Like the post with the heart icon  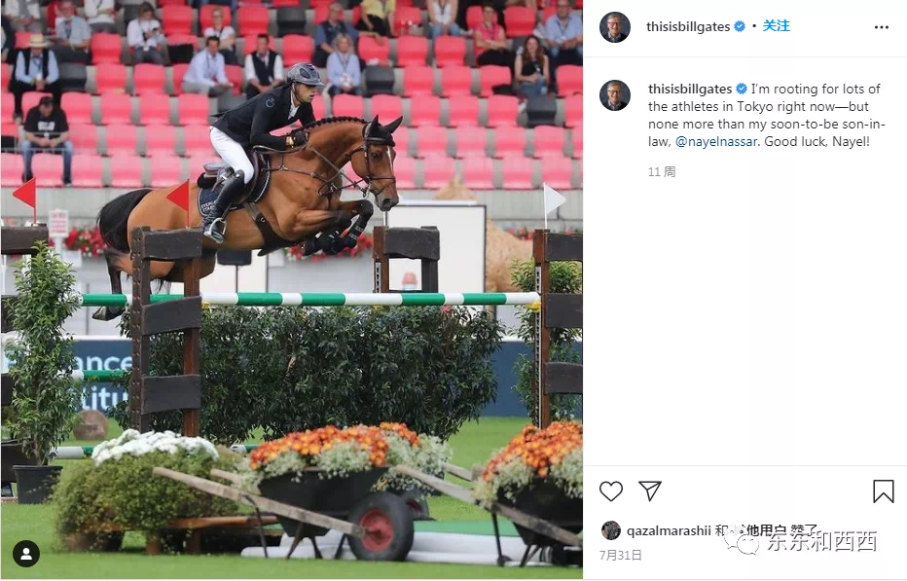click(611, 491)
